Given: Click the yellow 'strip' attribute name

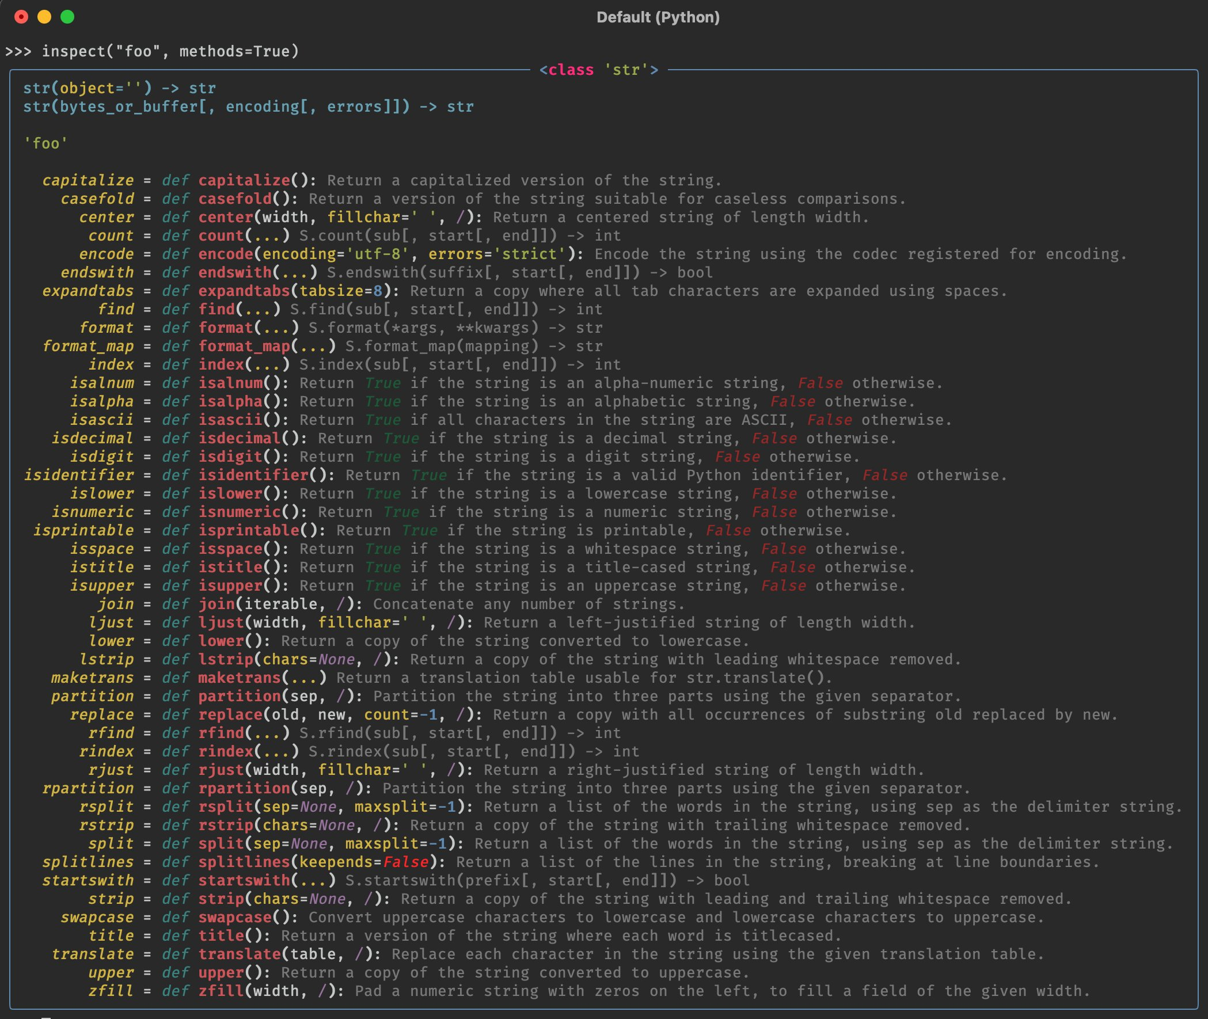Looking at the screenshot, I should click(111, 899).
